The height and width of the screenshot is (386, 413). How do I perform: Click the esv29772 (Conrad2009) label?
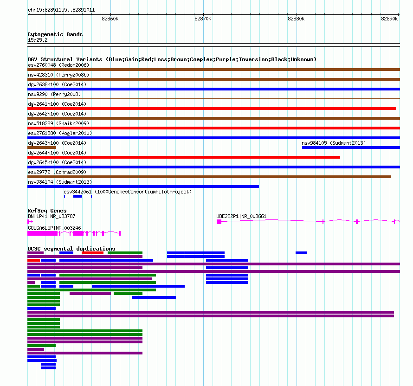(57, 172)
